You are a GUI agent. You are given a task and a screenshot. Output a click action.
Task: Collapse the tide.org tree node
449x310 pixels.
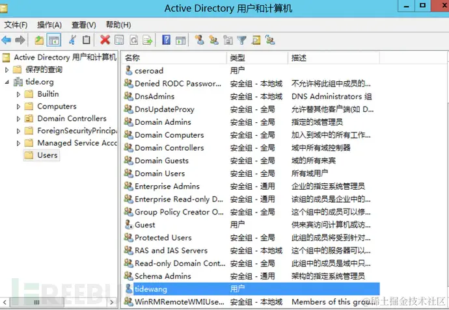point(7,82)
